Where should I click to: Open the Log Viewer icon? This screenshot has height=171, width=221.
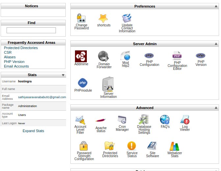(x=185, y=120)
